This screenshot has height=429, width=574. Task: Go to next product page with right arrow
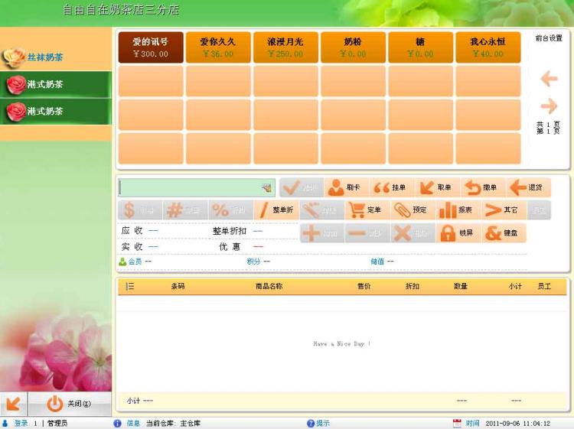549,106
